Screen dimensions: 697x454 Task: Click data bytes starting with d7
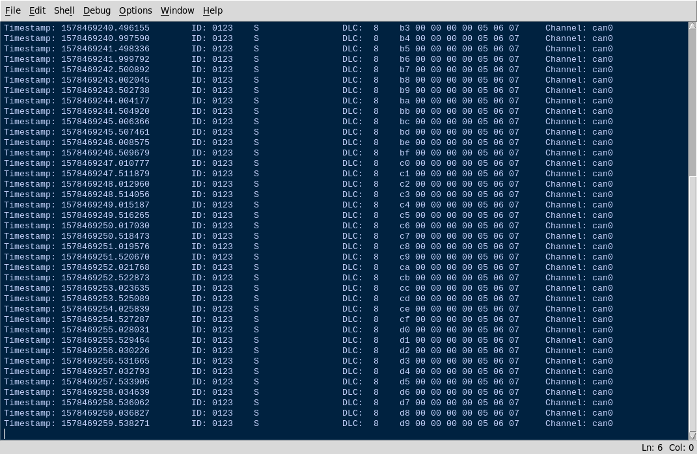coord(459,403)
